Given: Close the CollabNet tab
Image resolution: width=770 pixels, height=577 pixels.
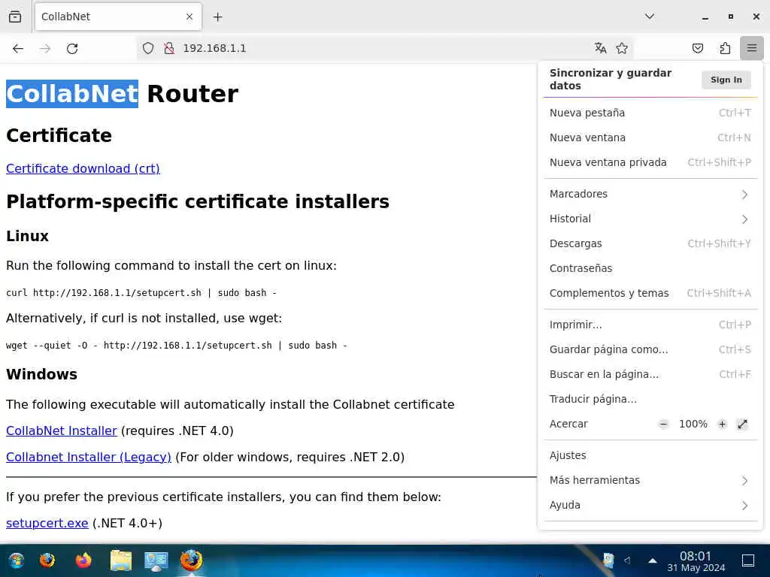Looking at the screenshot, I should pyautogui.click(x=189, y=17).
